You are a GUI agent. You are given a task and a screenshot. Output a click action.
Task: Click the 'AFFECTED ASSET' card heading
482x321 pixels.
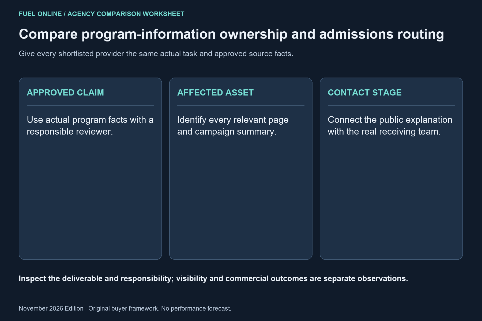click(215, 93)
